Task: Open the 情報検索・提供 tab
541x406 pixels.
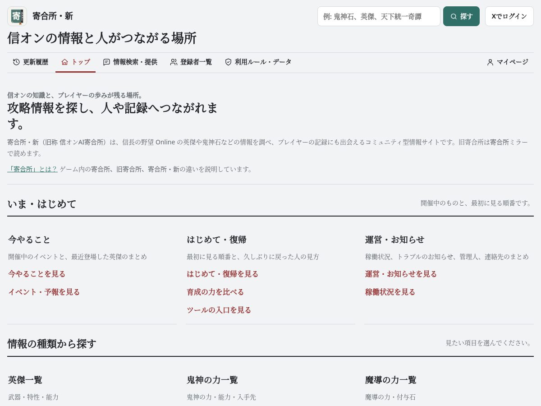Action: click(130, 62)
